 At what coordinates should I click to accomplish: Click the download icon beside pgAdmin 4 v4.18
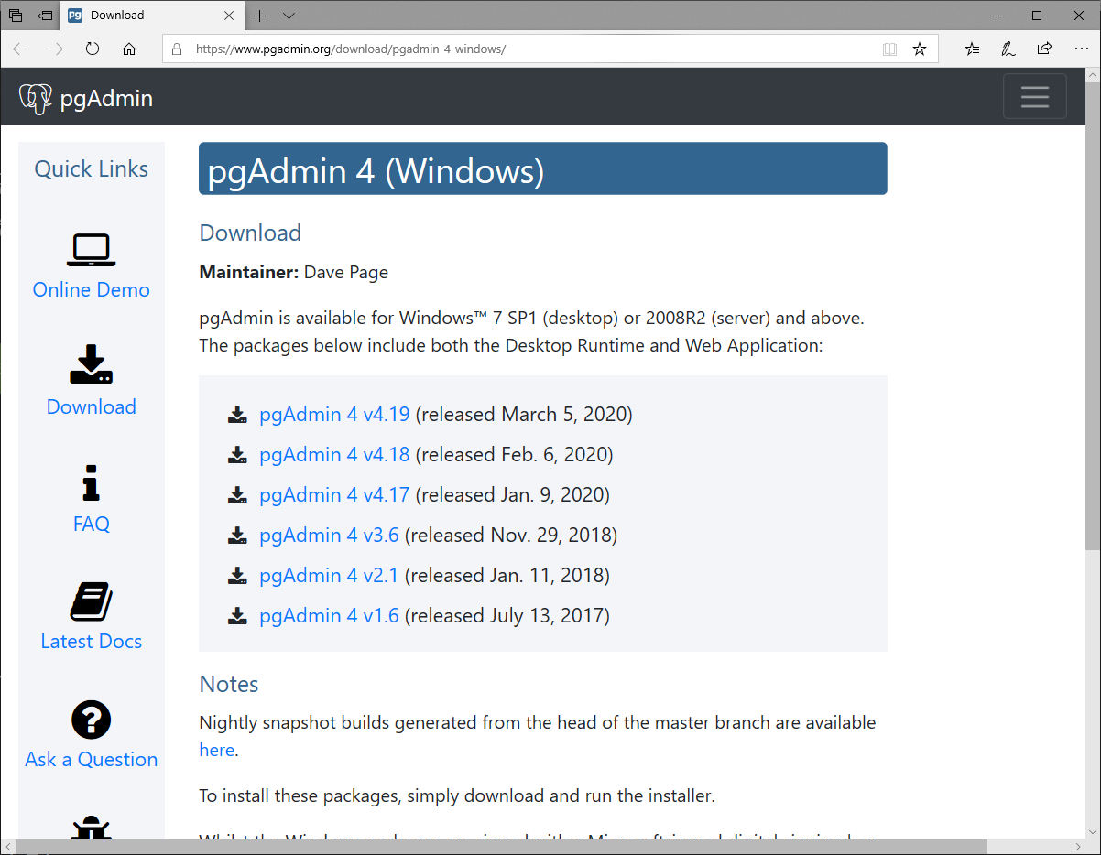238,455
